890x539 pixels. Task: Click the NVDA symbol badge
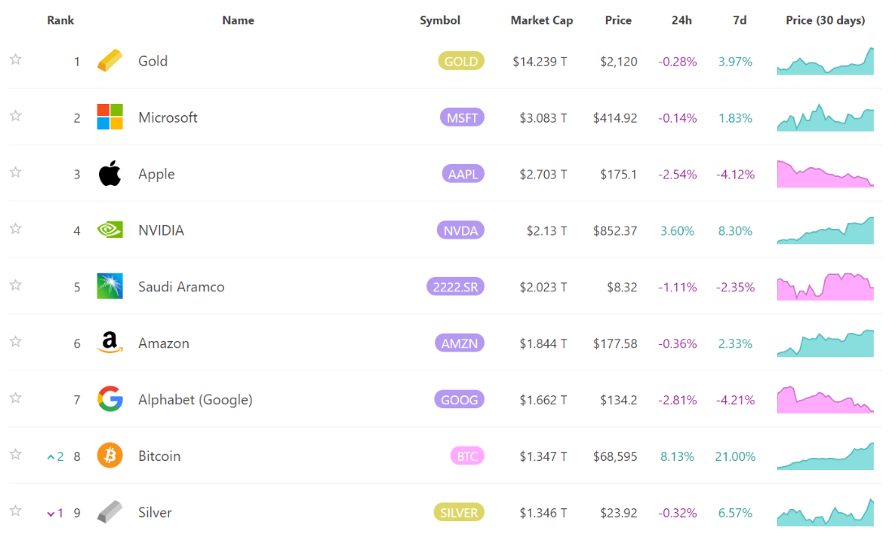[460, 231]
